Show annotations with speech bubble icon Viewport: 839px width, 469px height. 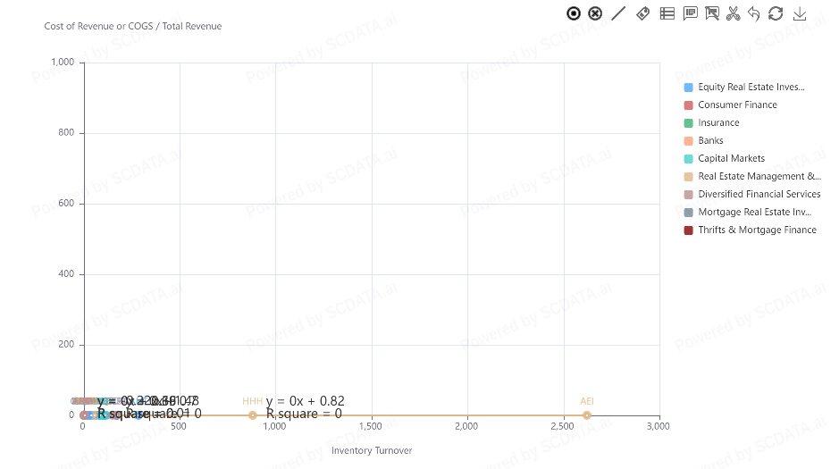tap(690, 13)
